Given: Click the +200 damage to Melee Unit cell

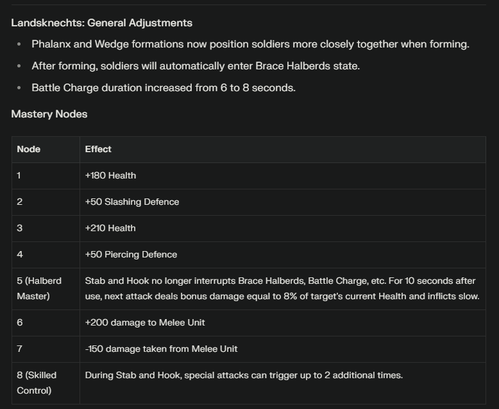Looking at the screenshot, I should pyautogui.click(x=283, y=323).
